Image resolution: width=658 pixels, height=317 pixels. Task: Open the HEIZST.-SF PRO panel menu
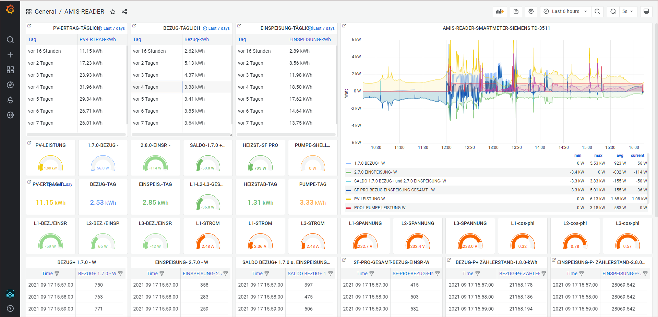click(x=260, y=145)
